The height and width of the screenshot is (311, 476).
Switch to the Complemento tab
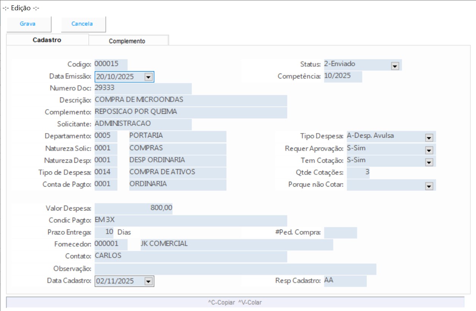127,41
